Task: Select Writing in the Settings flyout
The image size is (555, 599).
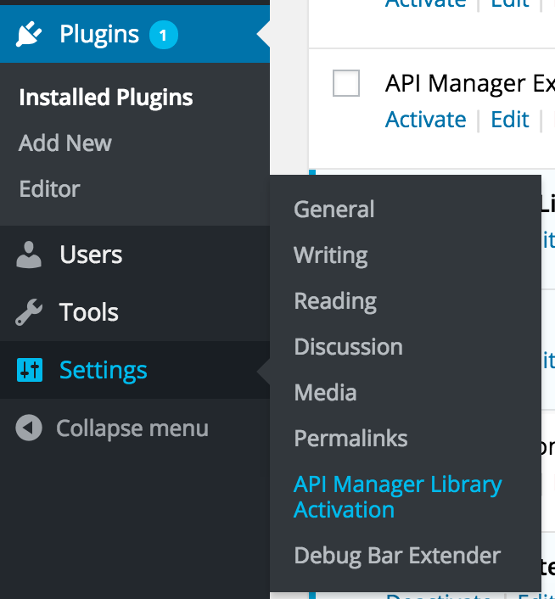Action: click(x=331, y=255)
